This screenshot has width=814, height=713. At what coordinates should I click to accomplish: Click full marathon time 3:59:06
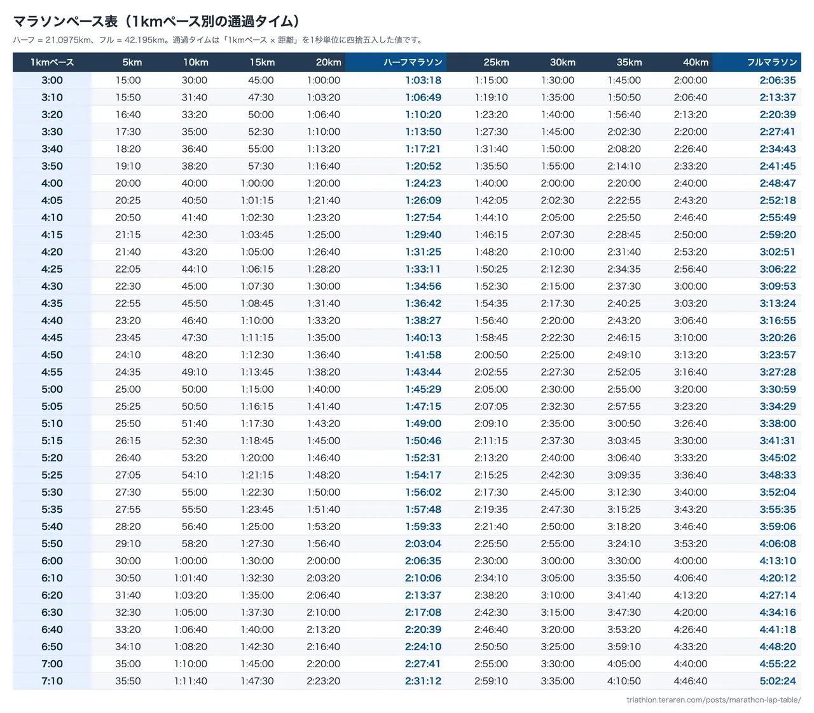point(777,526)
